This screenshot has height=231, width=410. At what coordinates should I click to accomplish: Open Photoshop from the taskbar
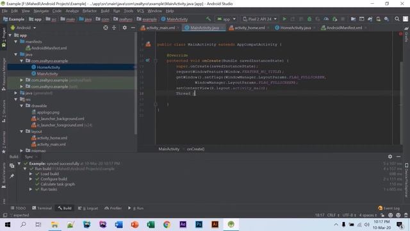(x=199, y=225)
